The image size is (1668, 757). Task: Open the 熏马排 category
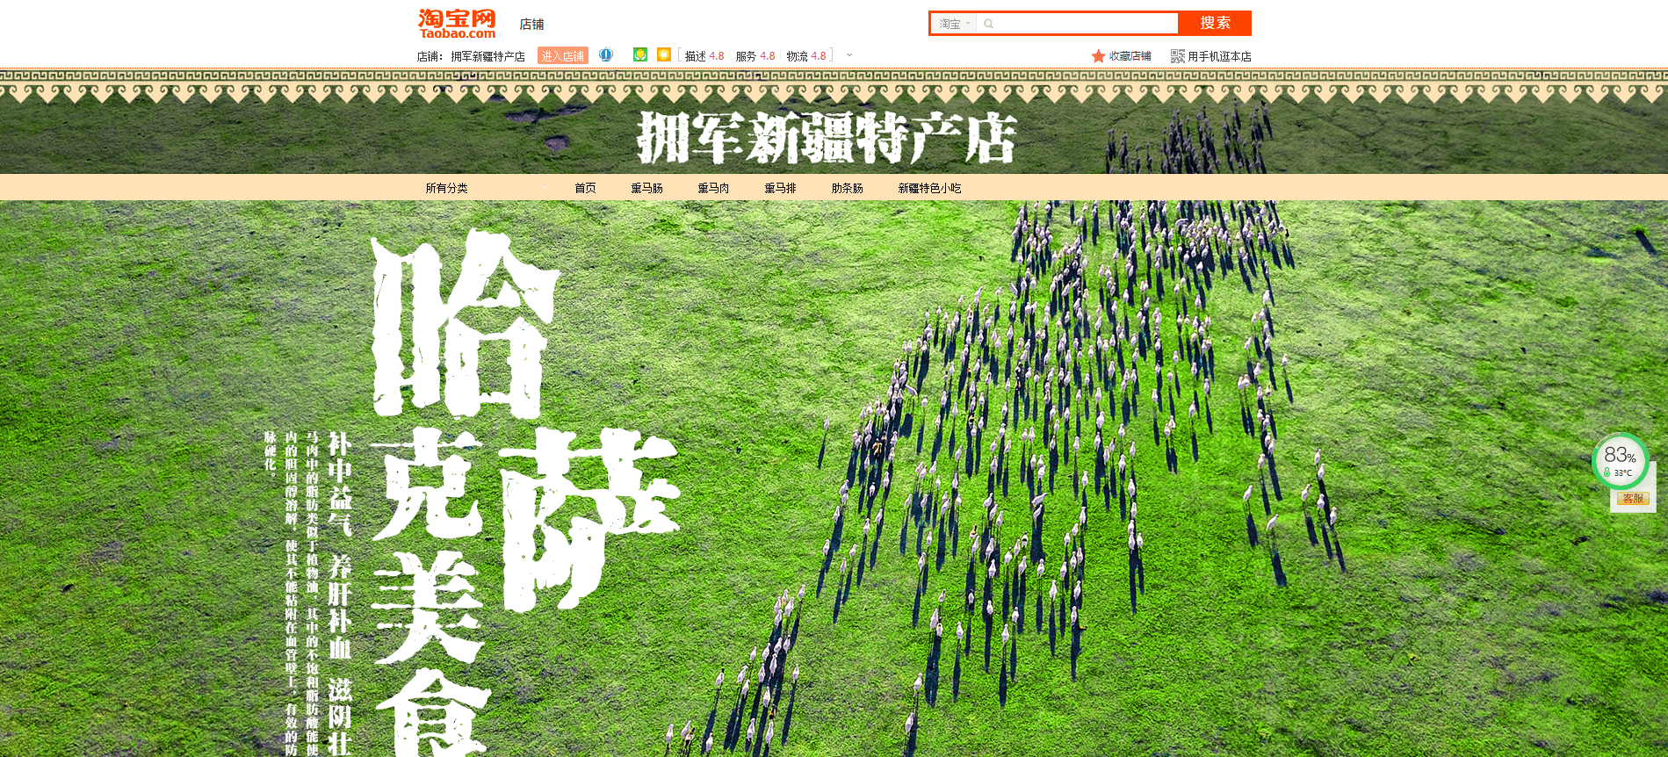coord(780,188)
